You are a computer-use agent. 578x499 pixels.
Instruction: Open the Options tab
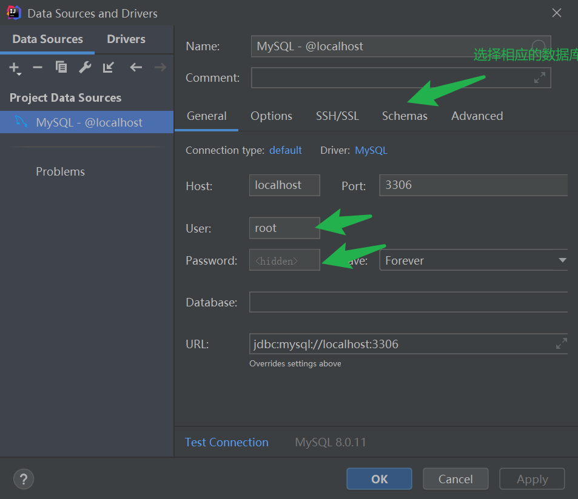271,116
